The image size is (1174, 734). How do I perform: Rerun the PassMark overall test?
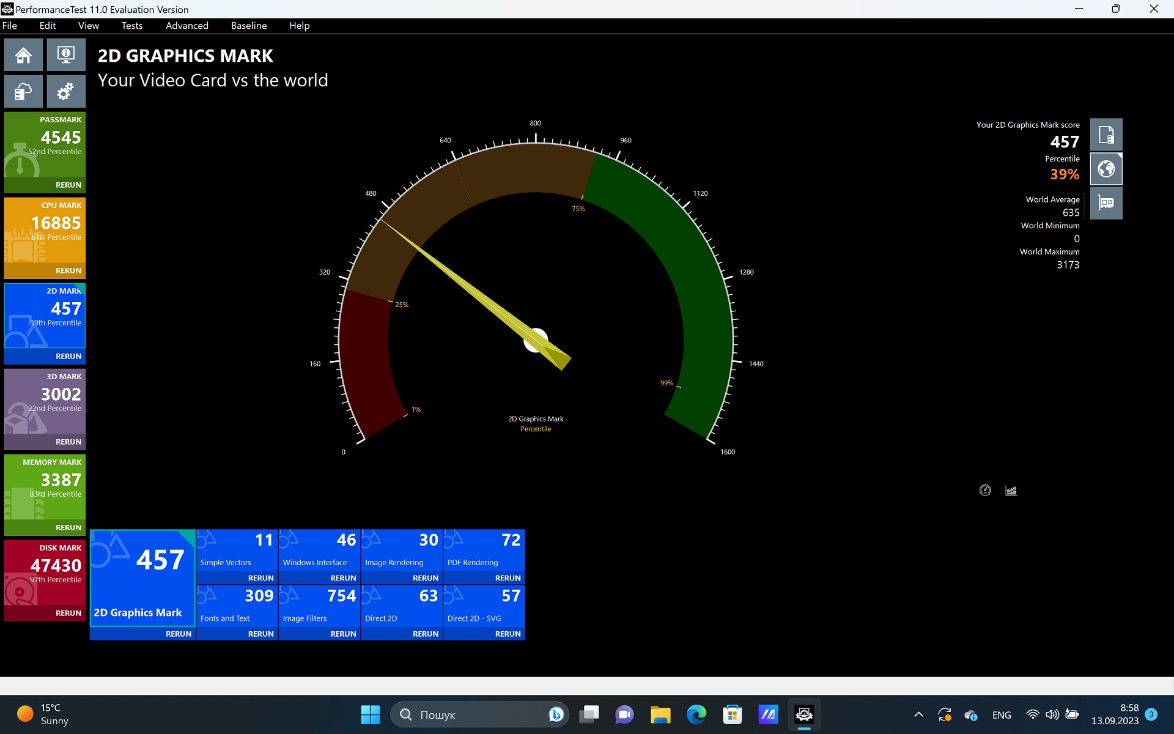(x=68, y=185)
